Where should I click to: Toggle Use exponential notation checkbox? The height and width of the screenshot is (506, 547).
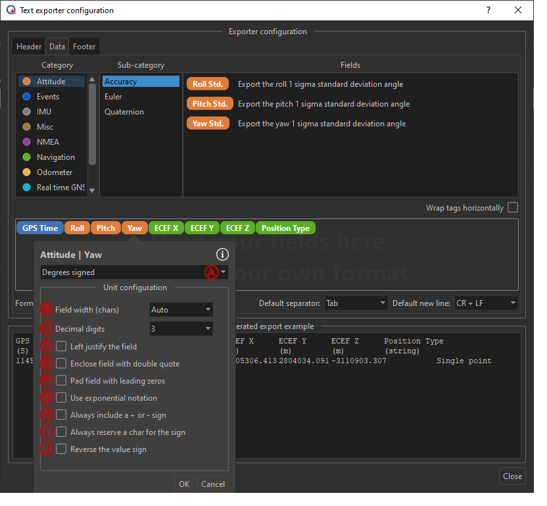61,398
